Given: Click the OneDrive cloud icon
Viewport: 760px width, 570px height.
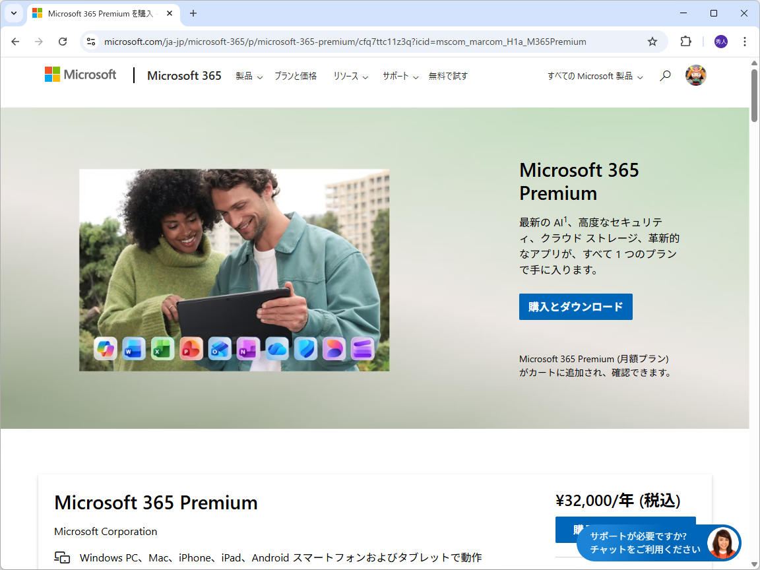Looking at the screenshot, I should point(276,349).
